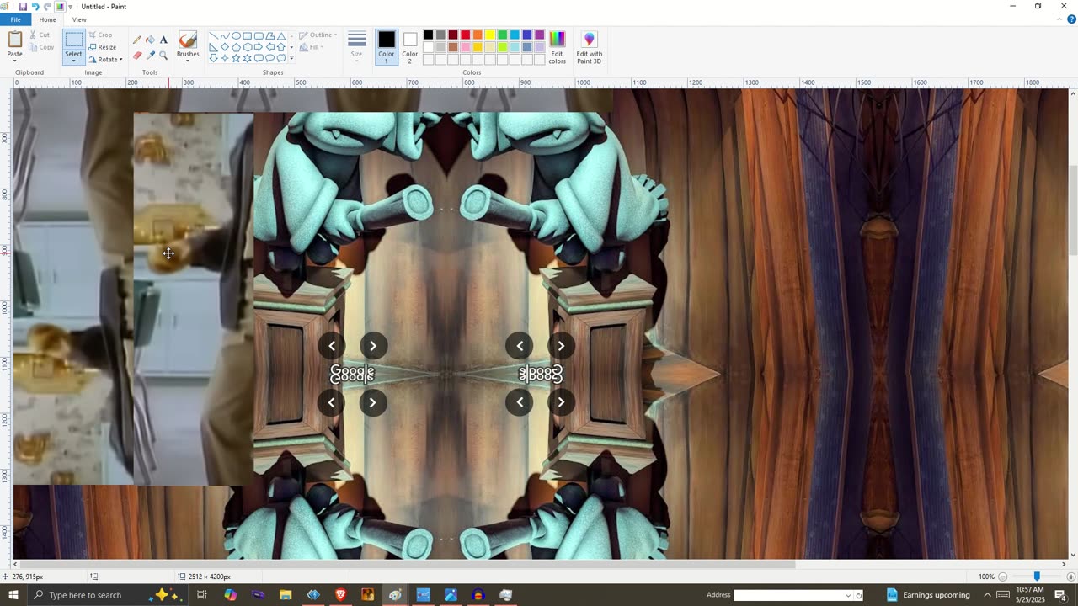Choose the Line shape
Viewport: 1078px width, 606px height.
pyautogui.click(x=214, y=36)
